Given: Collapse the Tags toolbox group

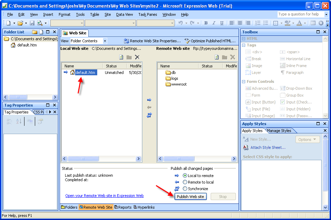Looking at the screenshot, I should click(244, 45).
